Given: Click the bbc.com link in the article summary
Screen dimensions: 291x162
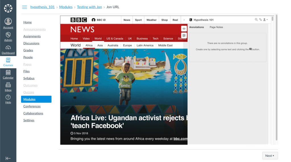Looking at the screenshot, I should click(180, 139).
